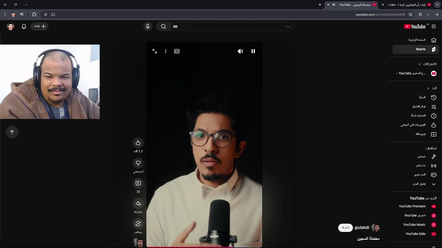This screenshot has width=442, height=248.
Task: Select Shorts in the sidebar
Action: 415,49
